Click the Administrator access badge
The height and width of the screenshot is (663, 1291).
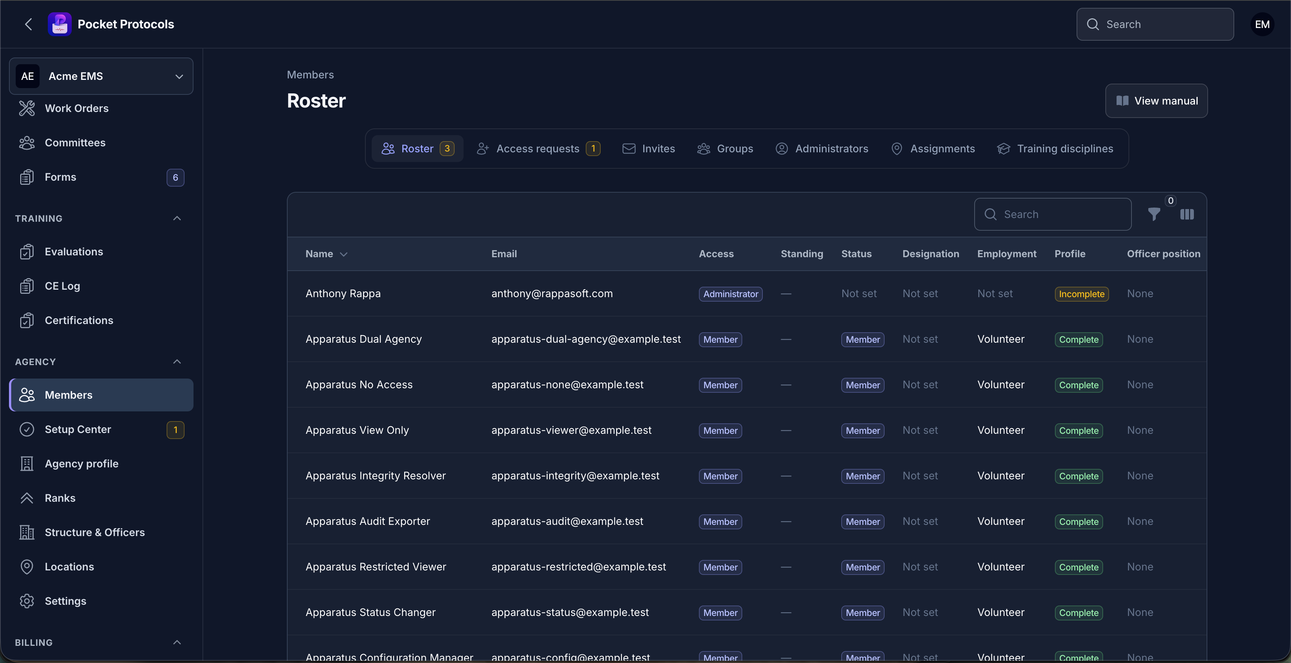click(731, 294)
